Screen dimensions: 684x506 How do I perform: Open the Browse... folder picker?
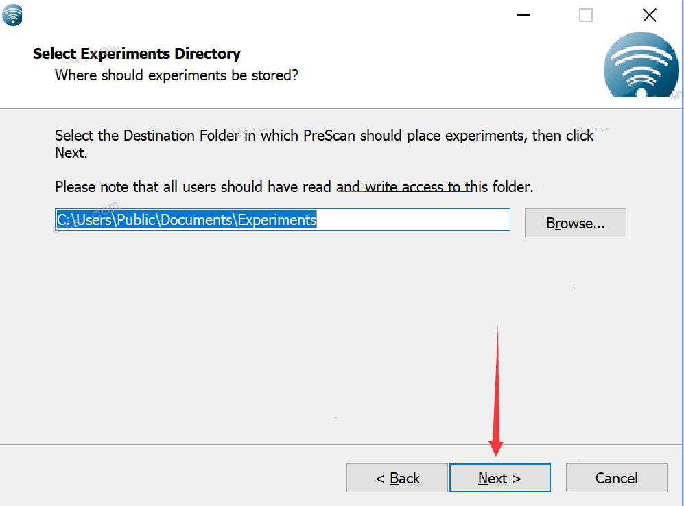coord(575,224)
